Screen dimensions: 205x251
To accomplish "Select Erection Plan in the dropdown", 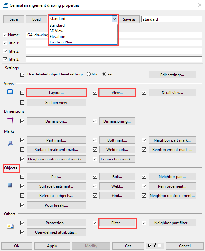I will click(61, 42).
